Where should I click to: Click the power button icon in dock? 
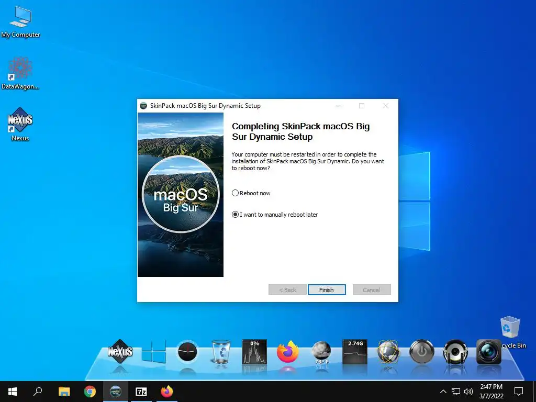tap(422, 352)
